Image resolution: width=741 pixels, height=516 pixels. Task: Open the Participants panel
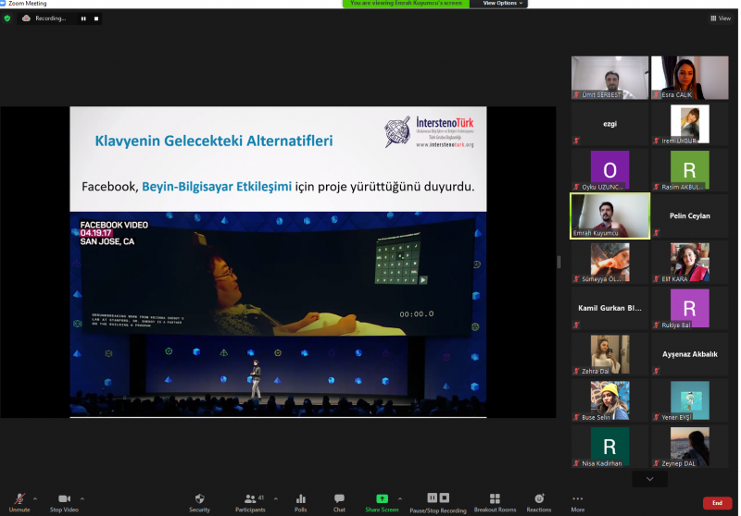[250, 503]
